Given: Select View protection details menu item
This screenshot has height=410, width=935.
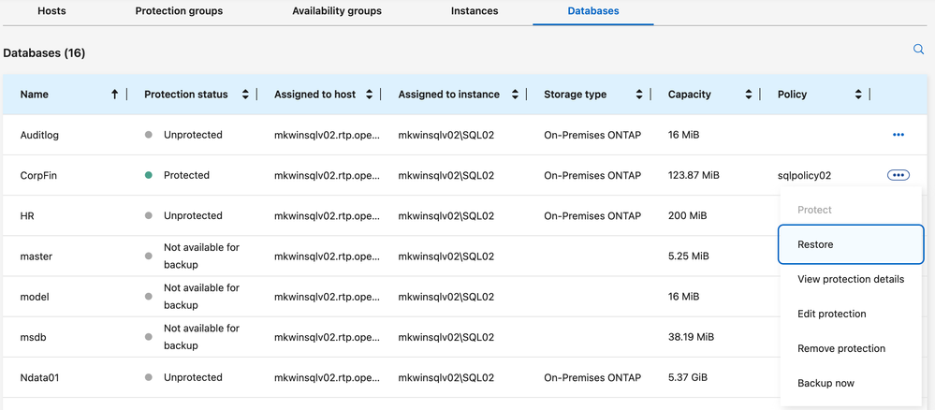Looking at the screenshot, I should (x=851, y=279).
